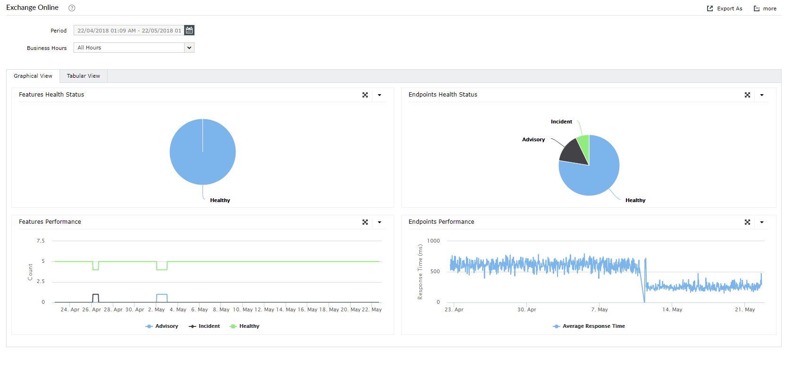This screenshot has height=366, width=785.
Task: Toggle Advisory series in Features Performance legend
Action: [162, 326]
